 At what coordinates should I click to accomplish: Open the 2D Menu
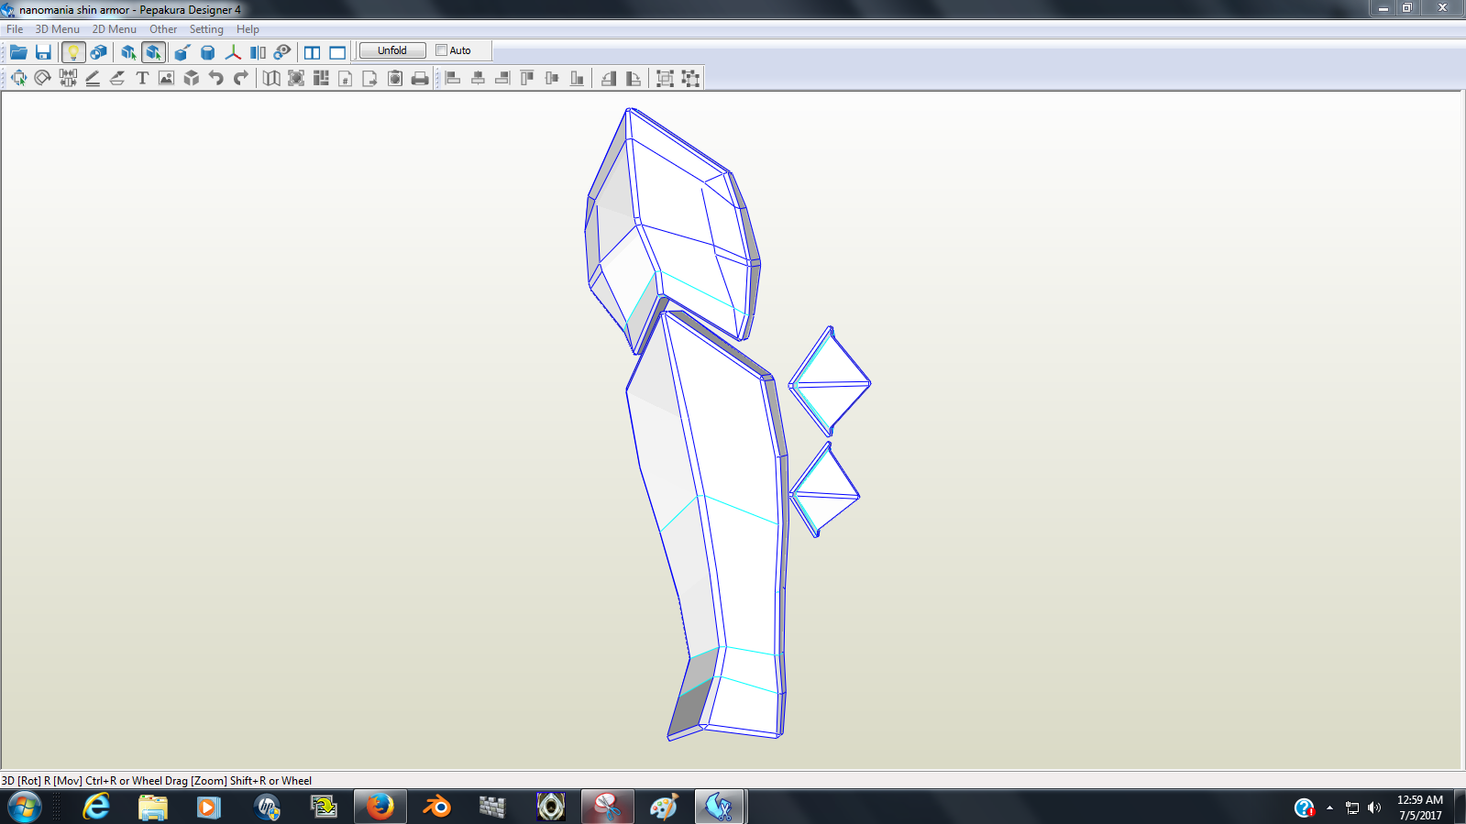(x=114, y=29)
